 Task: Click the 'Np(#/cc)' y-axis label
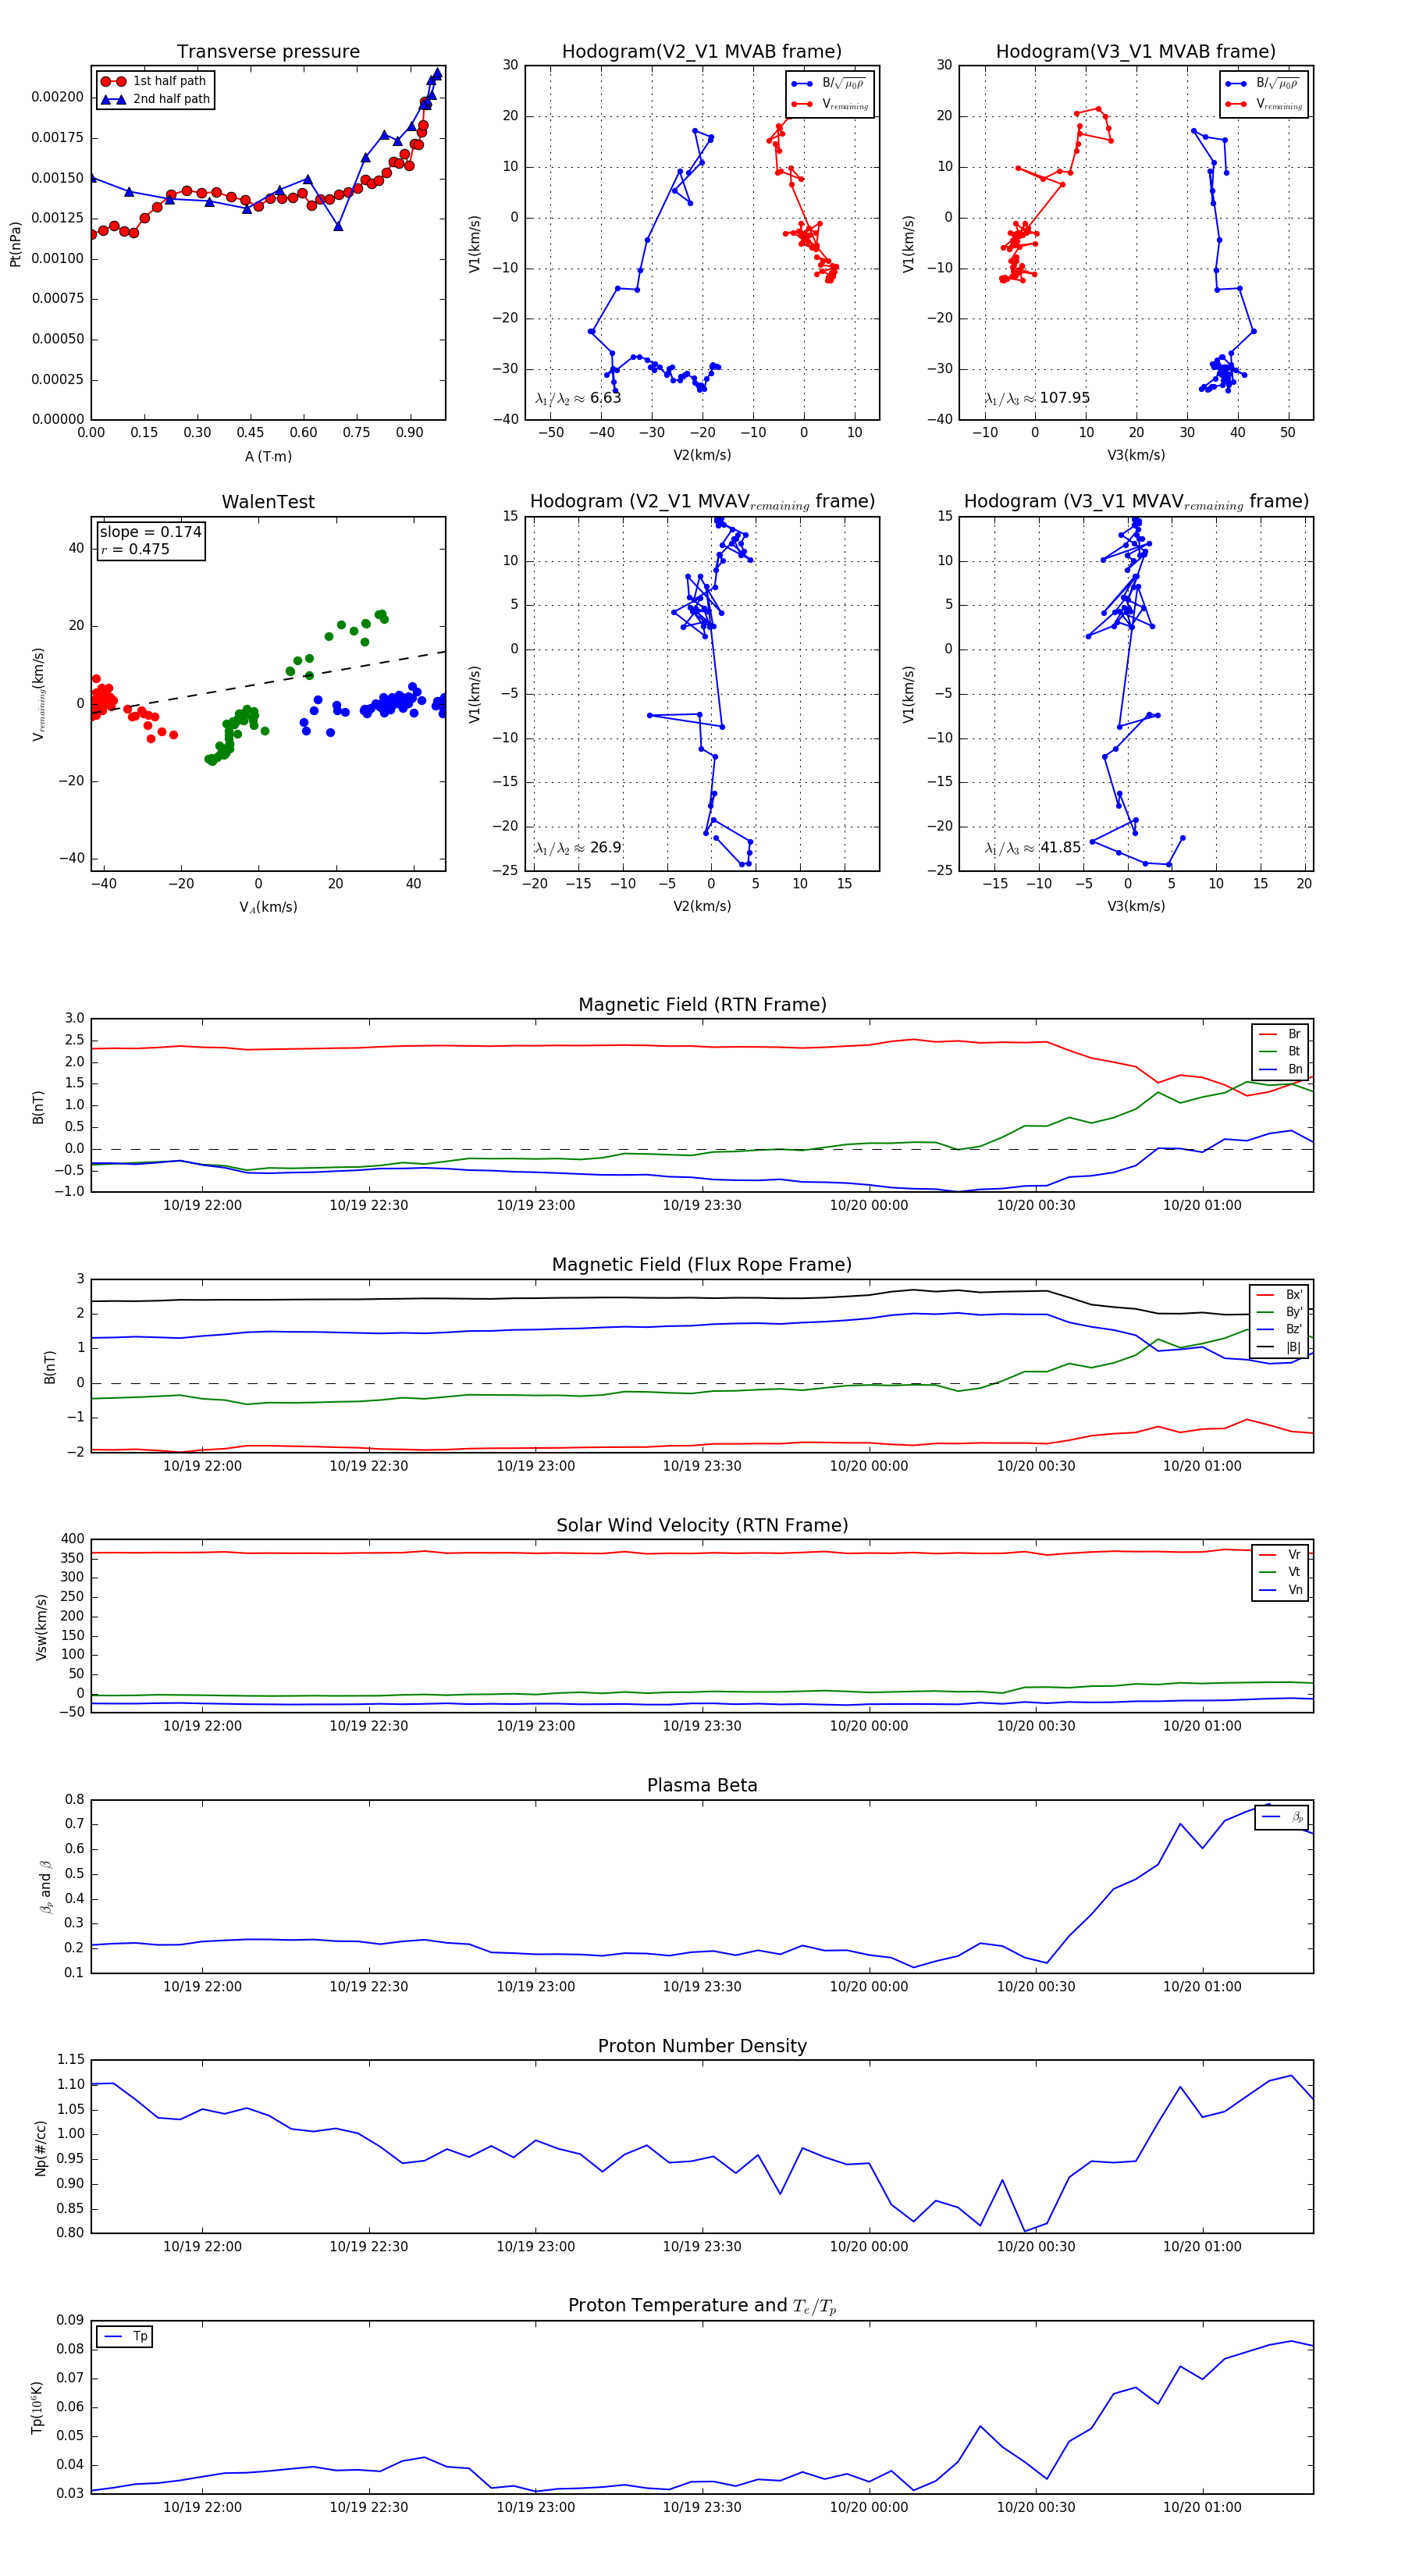coord(41,2148)
